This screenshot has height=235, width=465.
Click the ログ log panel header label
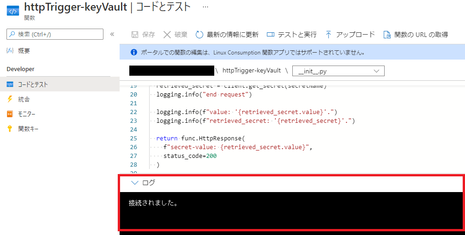(x=149, y=182)
